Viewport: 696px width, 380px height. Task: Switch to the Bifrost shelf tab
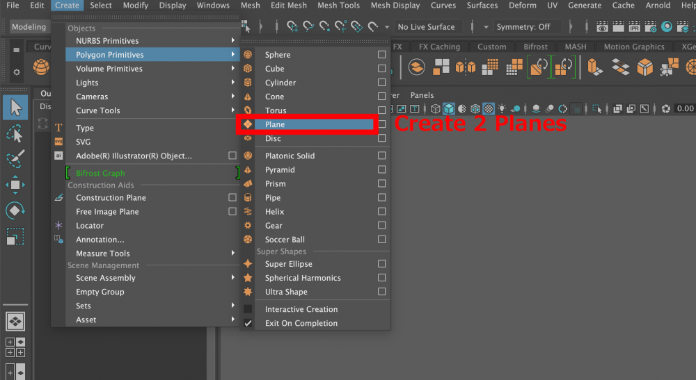(535, 47)
